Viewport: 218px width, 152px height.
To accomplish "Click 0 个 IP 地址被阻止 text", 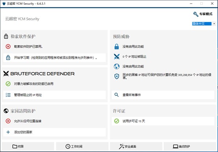I will (x=135, y=57).
